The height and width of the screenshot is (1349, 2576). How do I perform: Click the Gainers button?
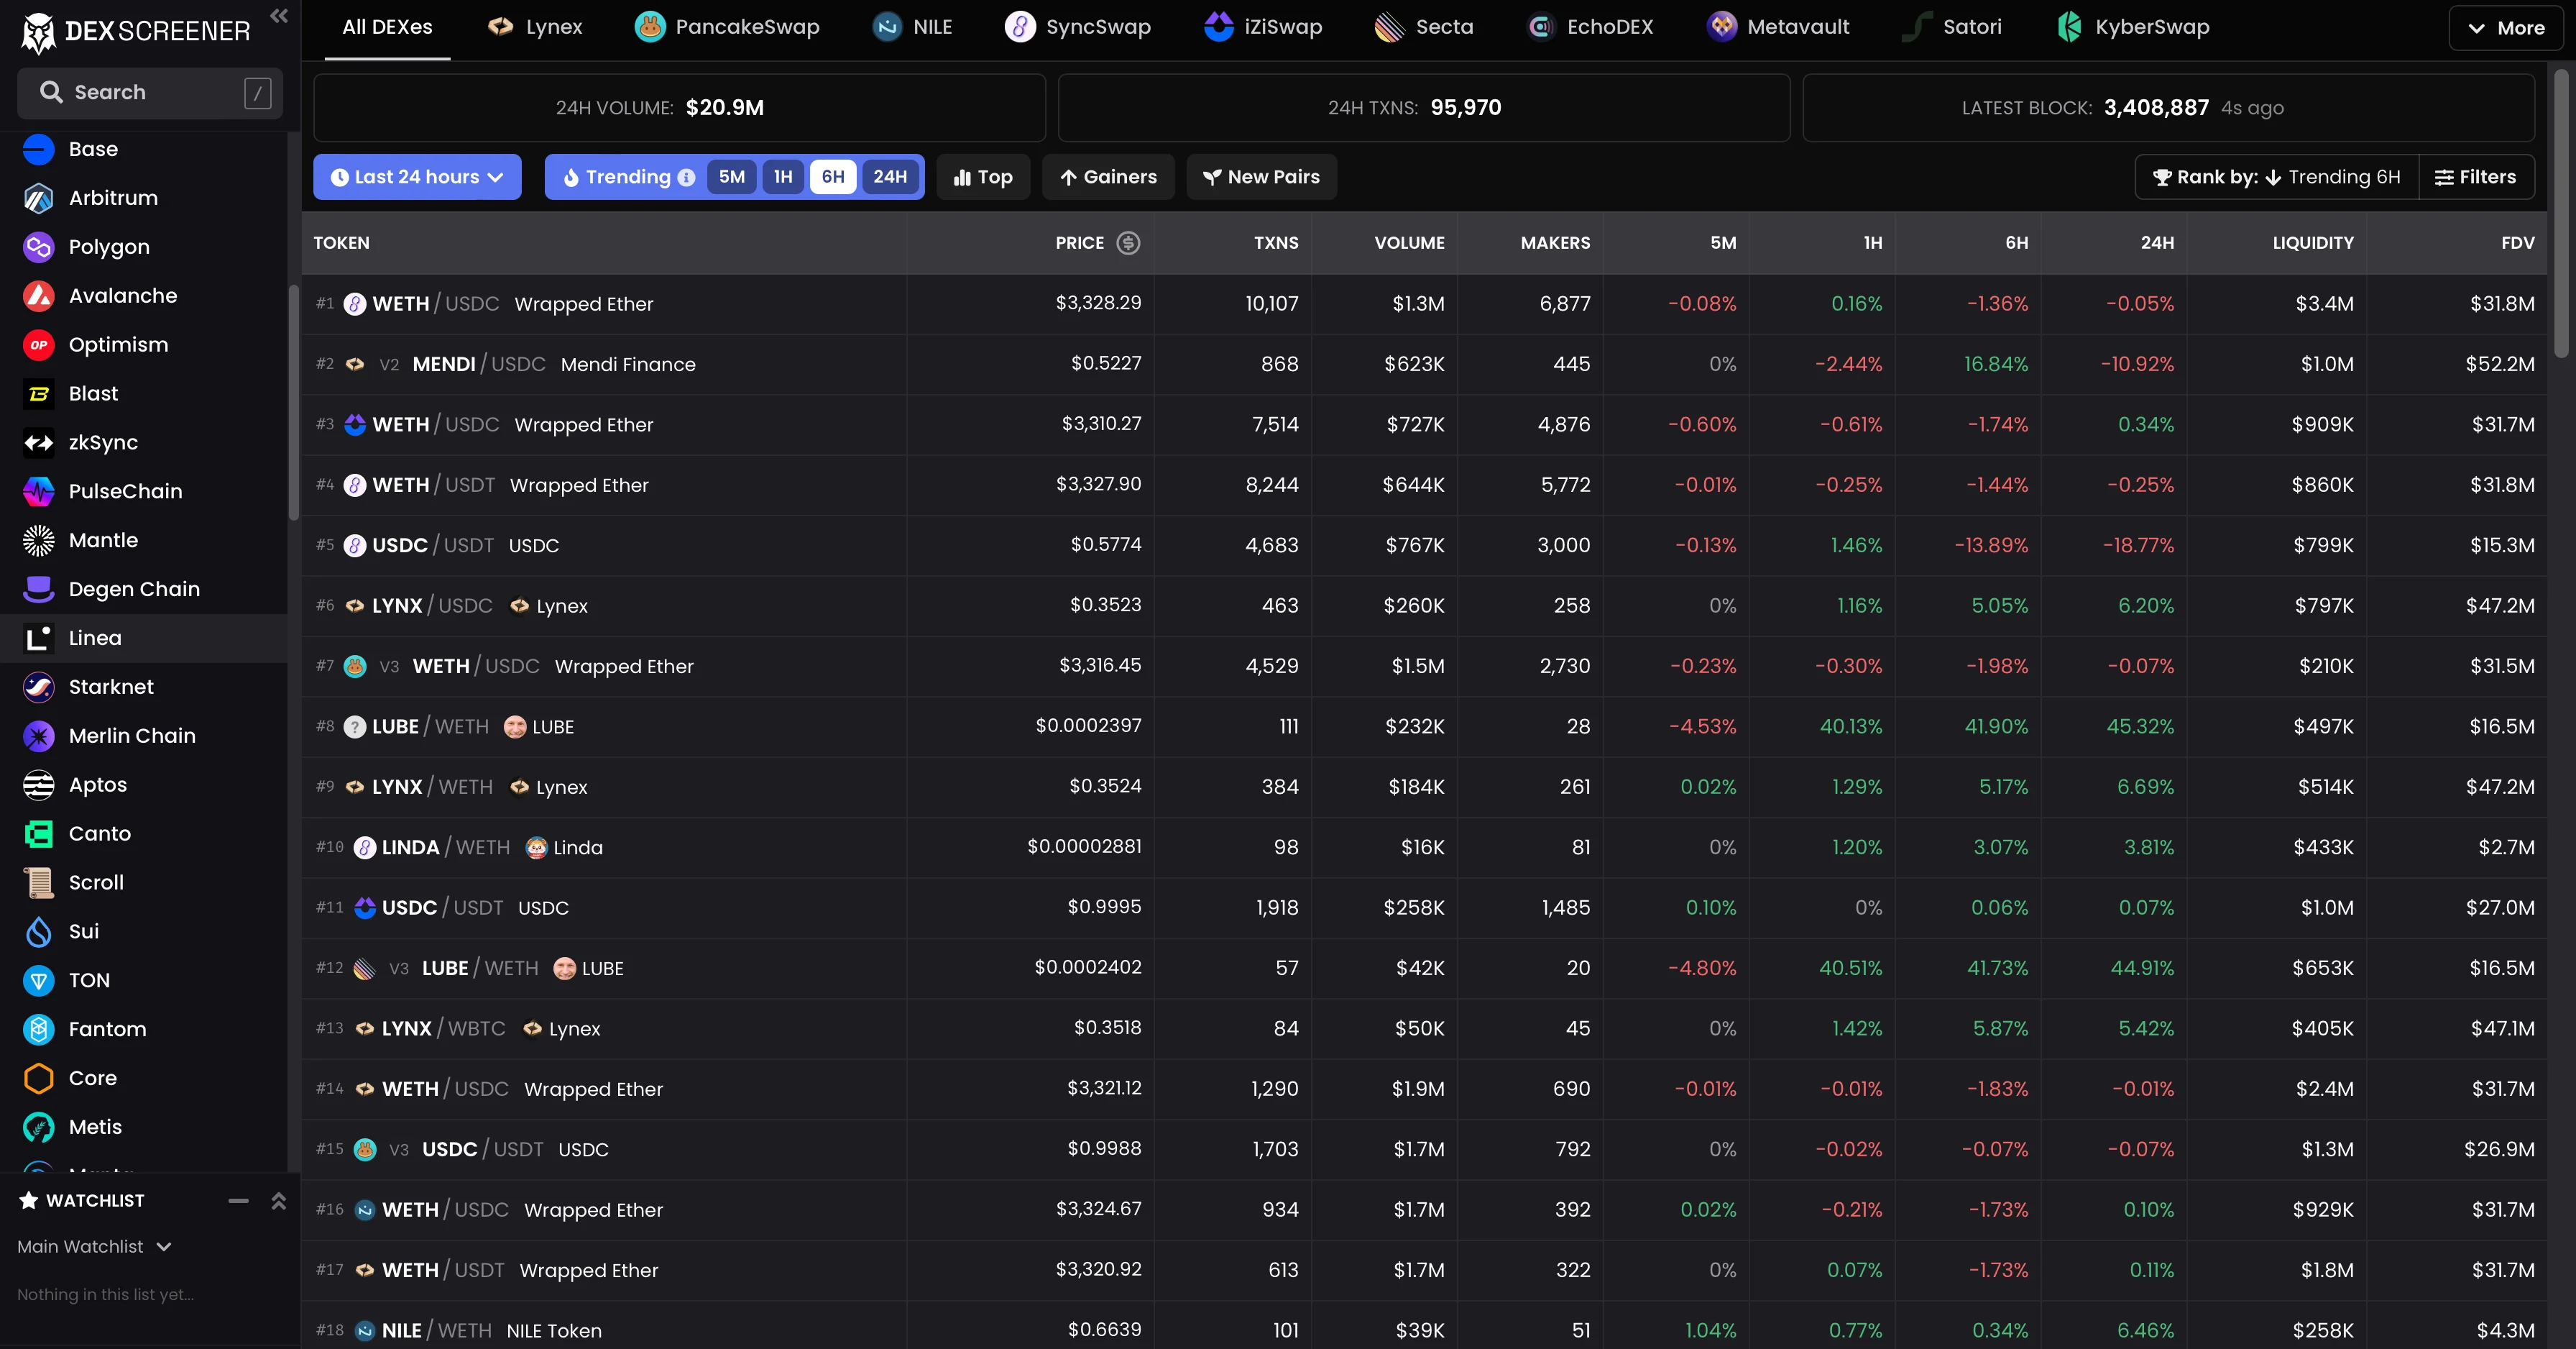(x=1108, y=177)
